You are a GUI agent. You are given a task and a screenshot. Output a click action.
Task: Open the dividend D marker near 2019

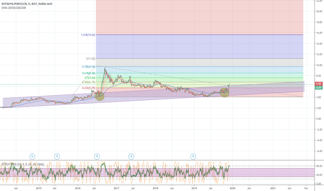(x=193, y=157)
